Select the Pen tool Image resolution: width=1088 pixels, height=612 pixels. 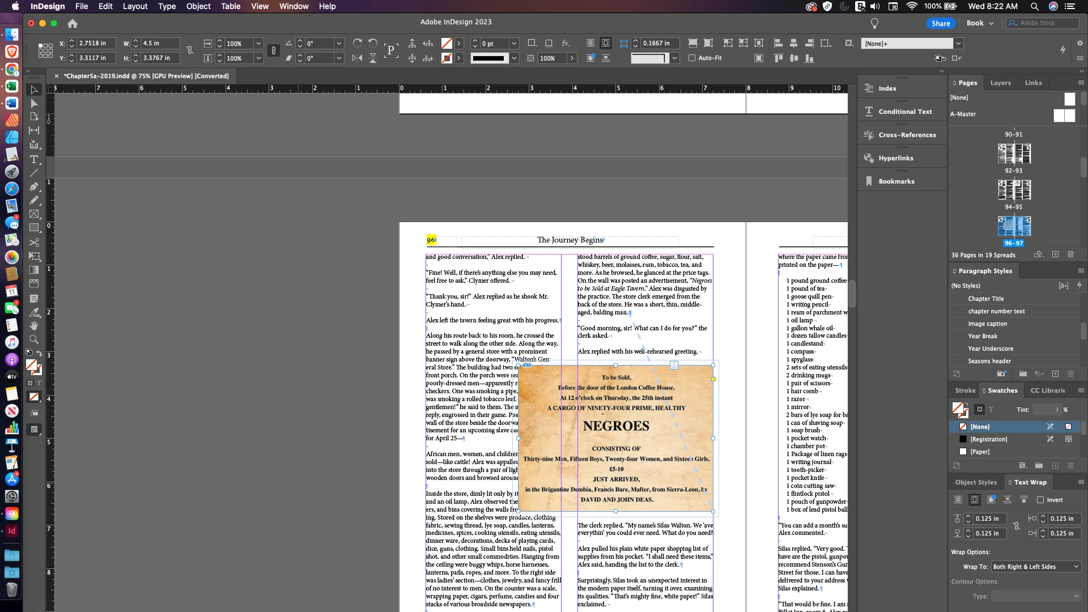(34, 186)
